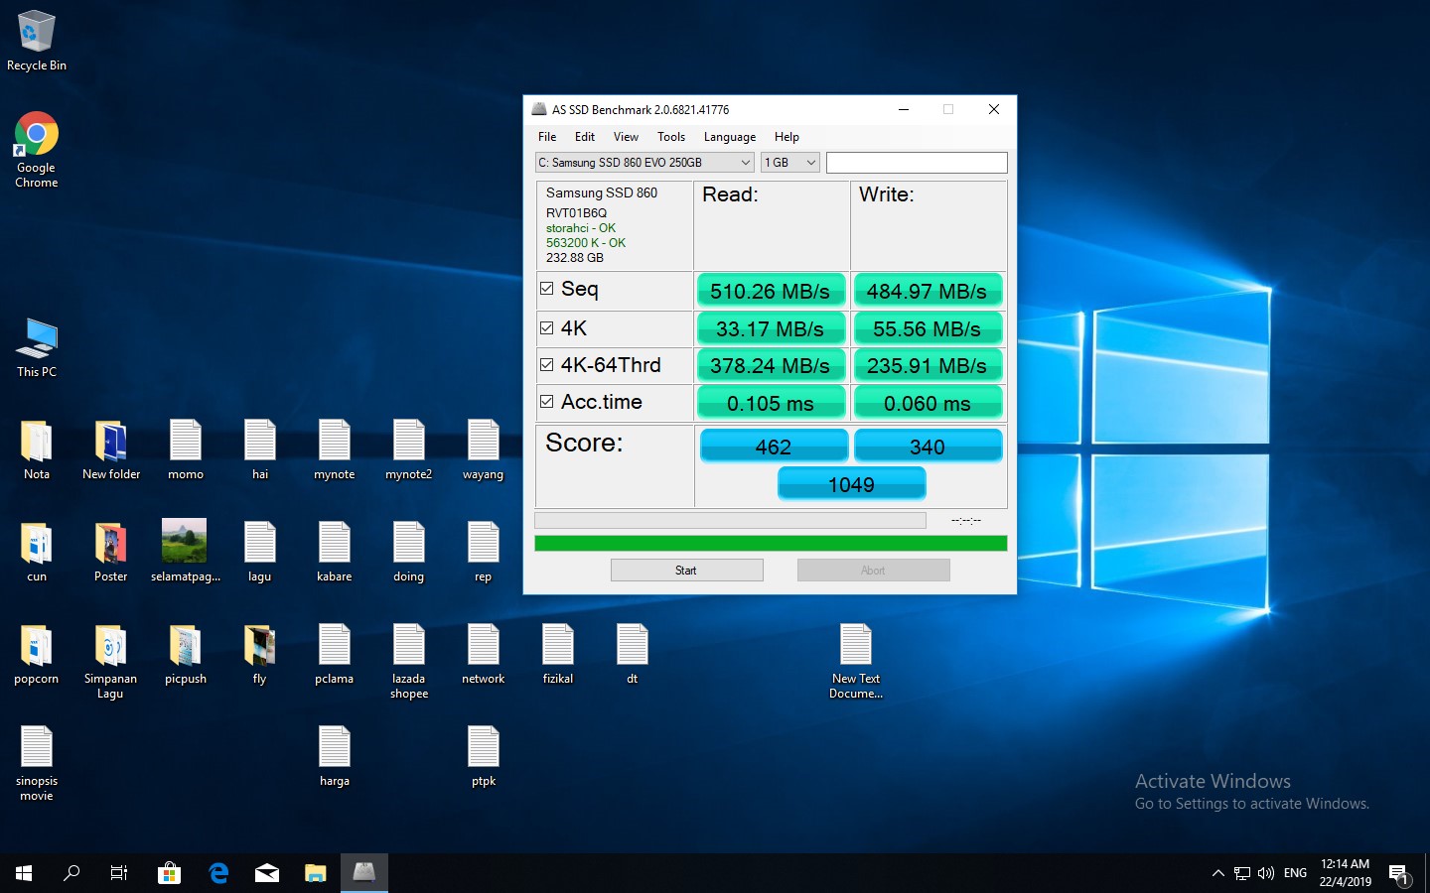Show hidden system tray icons
Screen dimensions: 1430x893
1218,873
